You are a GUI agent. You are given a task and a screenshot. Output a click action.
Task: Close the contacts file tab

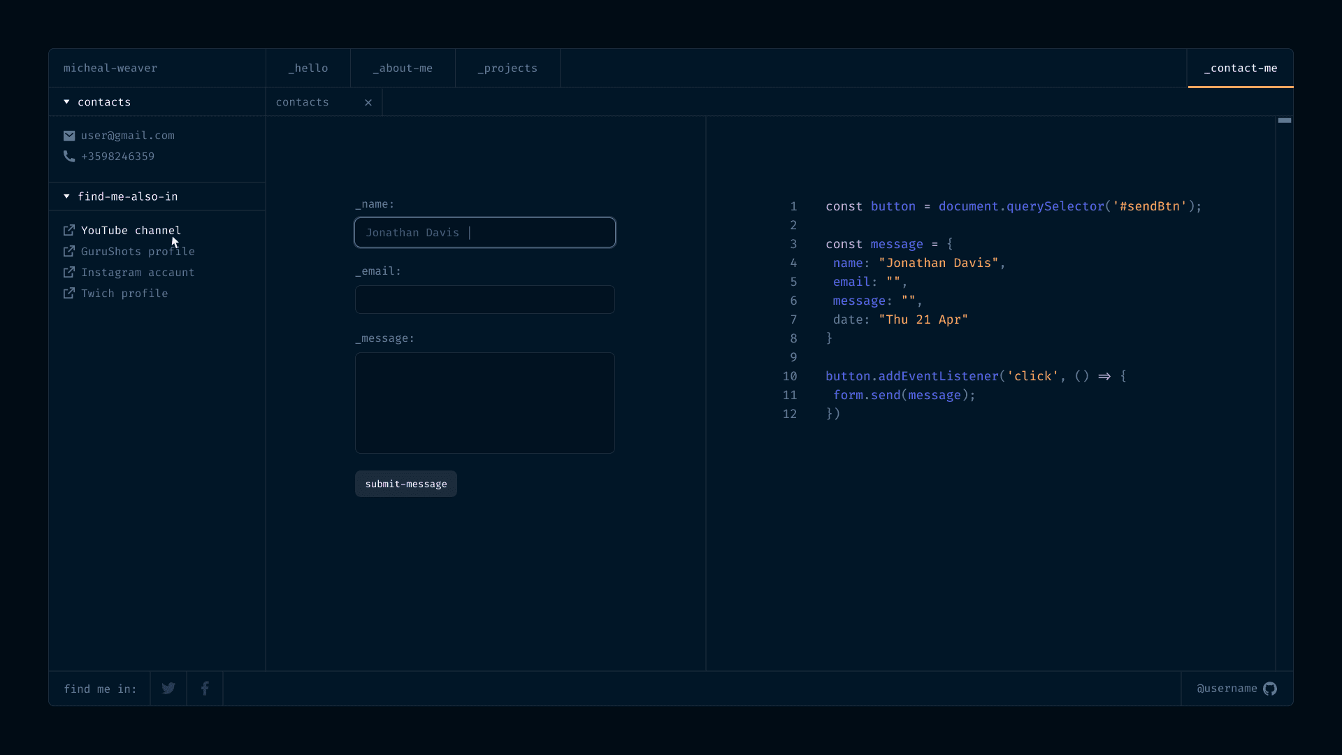pos(368,103)
